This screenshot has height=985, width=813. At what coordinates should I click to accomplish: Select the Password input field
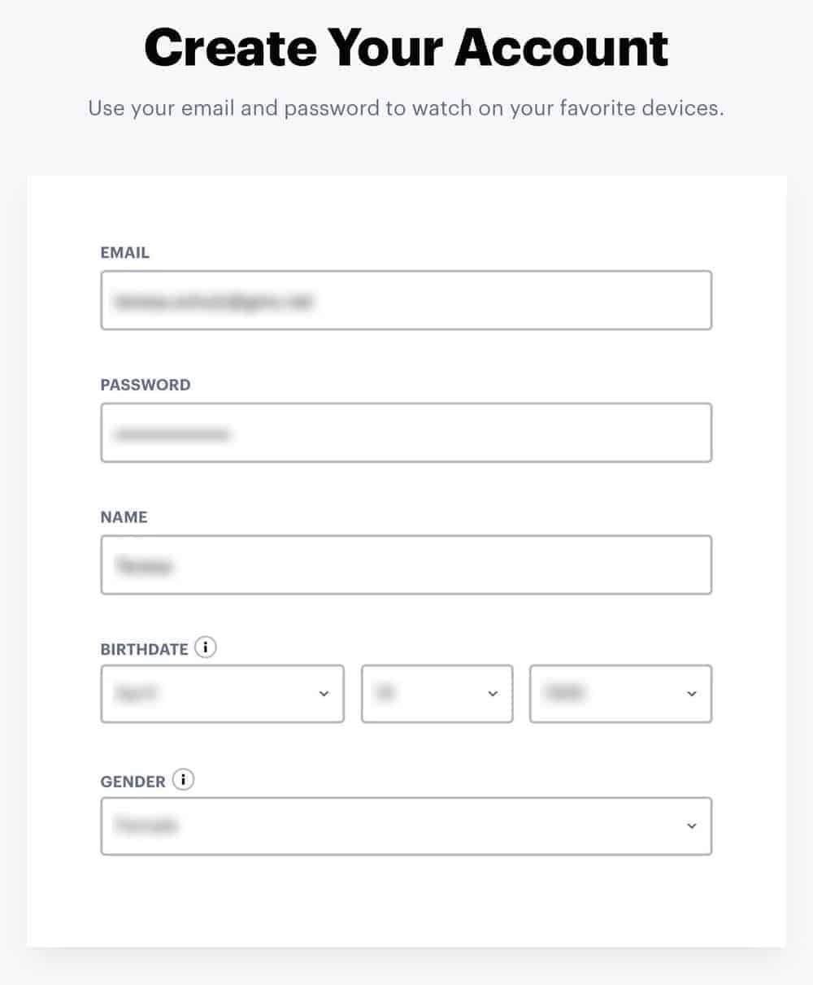click(406, 433)
